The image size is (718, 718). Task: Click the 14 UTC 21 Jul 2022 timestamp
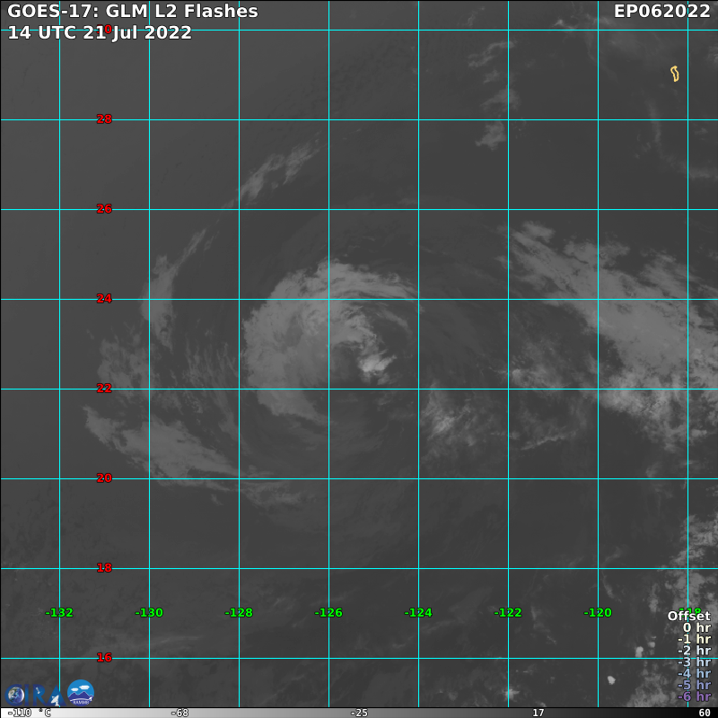pos(100,33)
